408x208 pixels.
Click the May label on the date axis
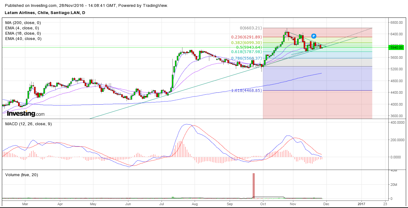click(x=93, y=204)
